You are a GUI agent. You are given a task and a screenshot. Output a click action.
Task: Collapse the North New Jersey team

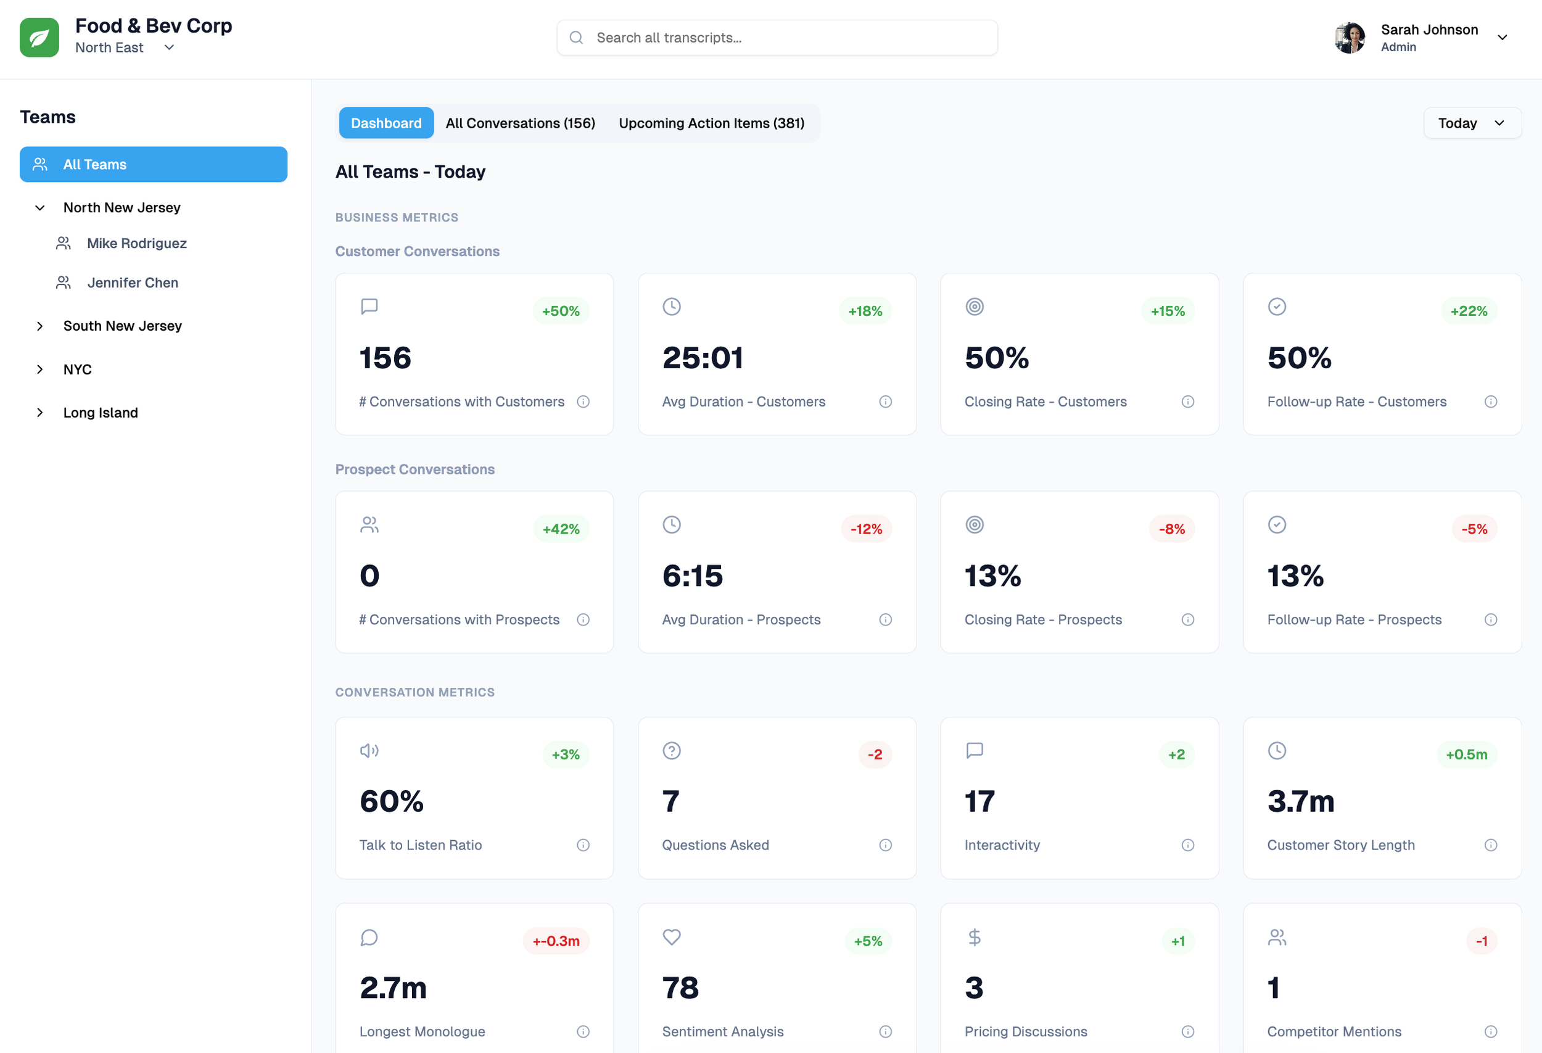(x=40, y=208)
